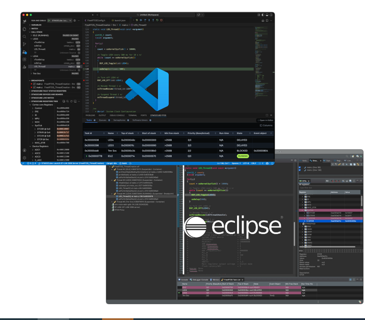The height and width of the screenshot is (320, 365).
Task: Open Run and Debug view in activity bar
Action: [x=25, y=52]
